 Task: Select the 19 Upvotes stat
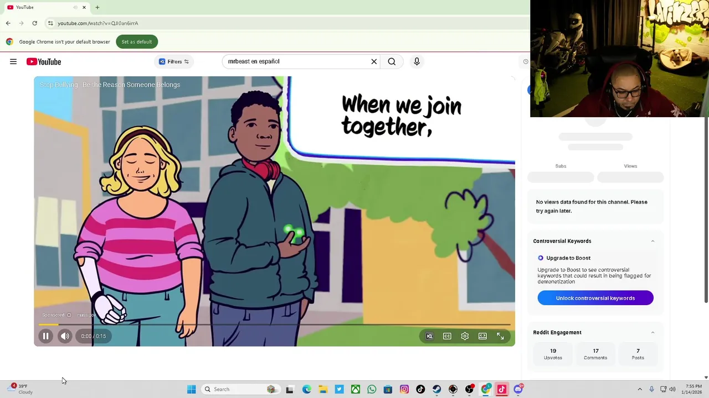[553, 354]
